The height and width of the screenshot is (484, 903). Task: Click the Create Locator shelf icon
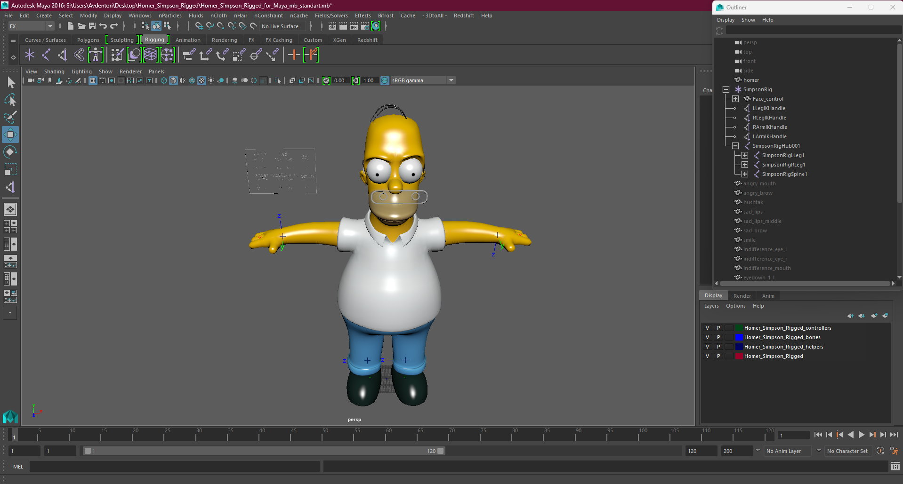point(30,55)
